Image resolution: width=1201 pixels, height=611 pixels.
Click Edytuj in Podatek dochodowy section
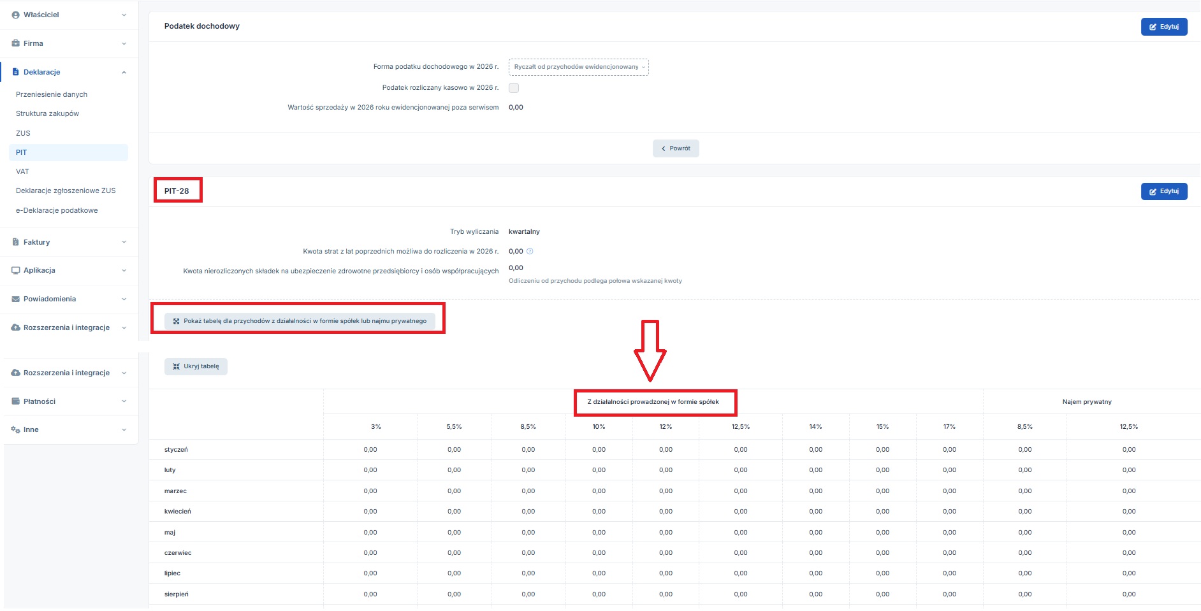point(1164,27)
